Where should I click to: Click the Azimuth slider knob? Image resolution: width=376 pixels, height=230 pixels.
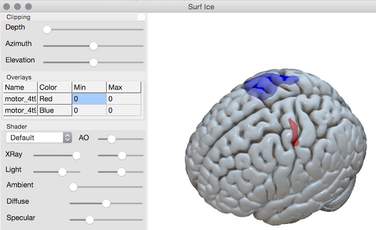[x=93, y=46]
